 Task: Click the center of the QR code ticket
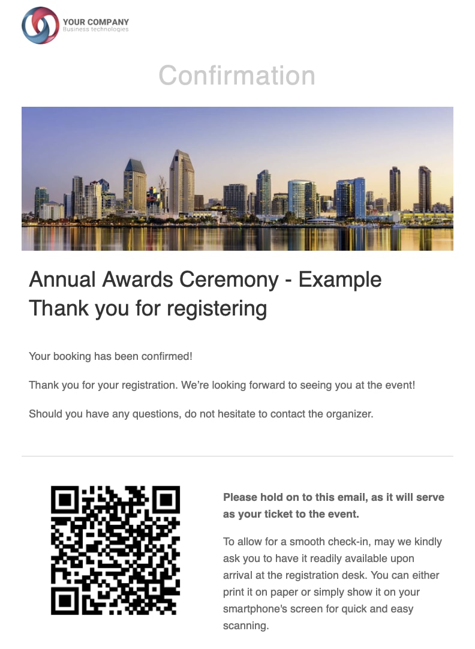(x=115, y=551)
